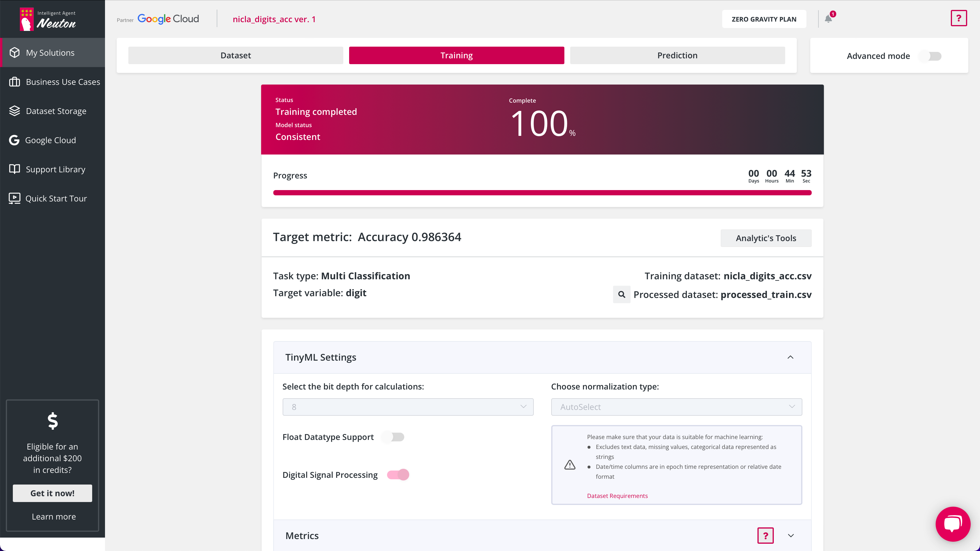Toggle Digital Signal Processing switch
The image size is (980, 551).
point(398,475)
